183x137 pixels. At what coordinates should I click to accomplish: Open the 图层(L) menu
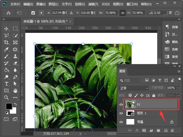coord(53,4)
